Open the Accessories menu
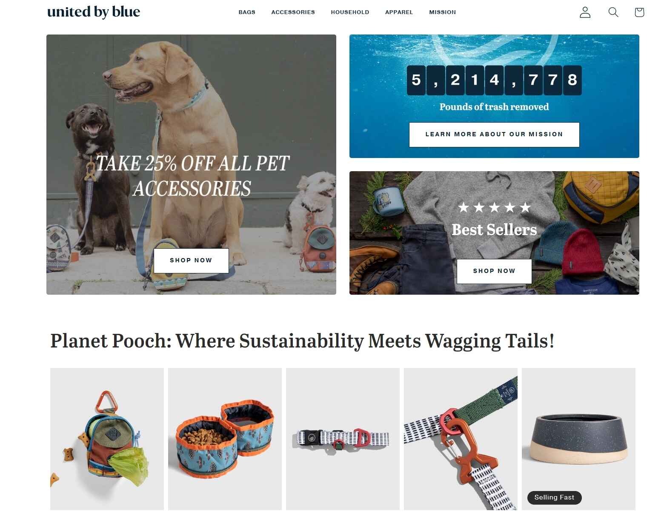The width and height of the screenshot is (664, 514). (x=293, y=12)
